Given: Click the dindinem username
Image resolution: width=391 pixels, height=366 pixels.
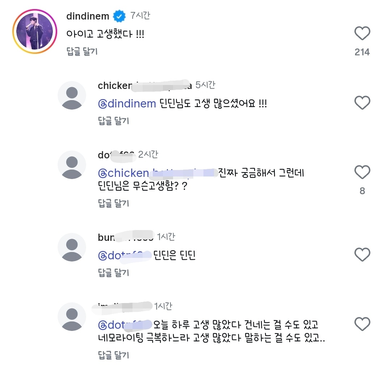Looking at the screenshot, I should point(88,16).
